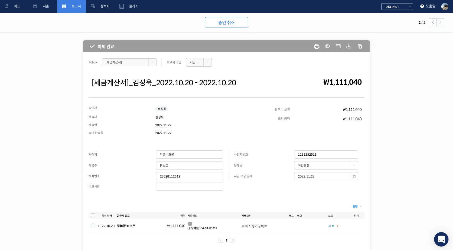Click the 비고사항 input field

[190, 186]
